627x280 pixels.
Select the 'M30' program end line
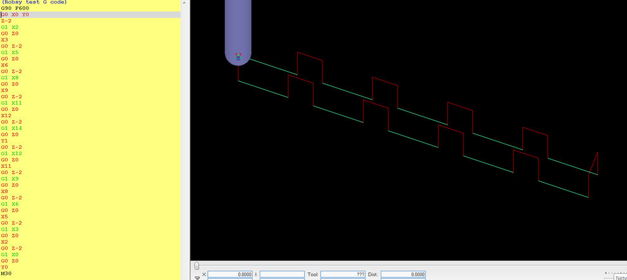(6, 273)
